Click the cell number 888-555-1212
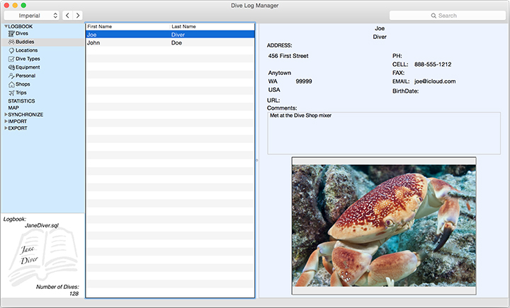This screenshot has width=510, height=308. click(x=433, y=64)
